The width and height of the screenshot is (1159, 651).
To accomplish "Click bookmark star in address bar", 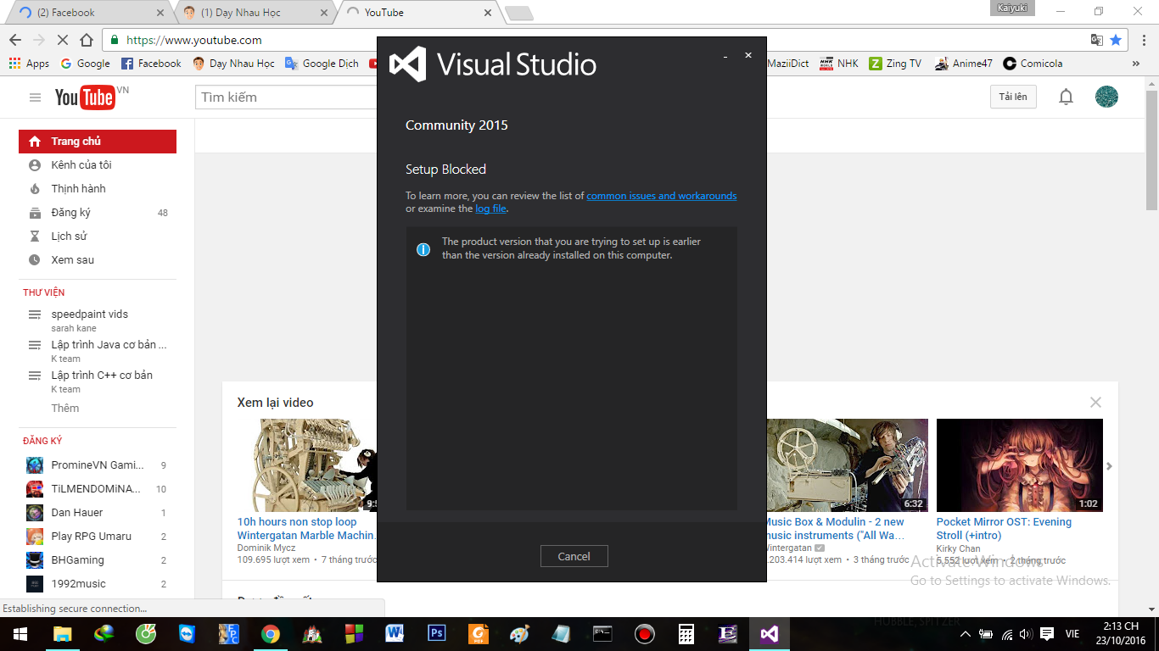I will tap(1116, 40).
